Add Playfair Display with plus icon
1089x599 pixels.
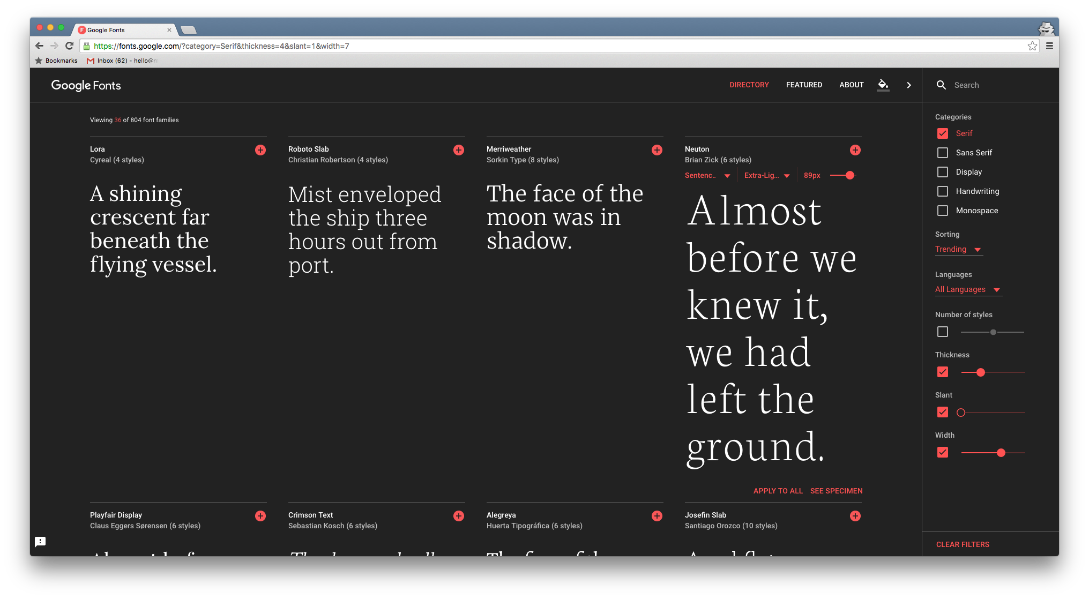tap(260, 516)
